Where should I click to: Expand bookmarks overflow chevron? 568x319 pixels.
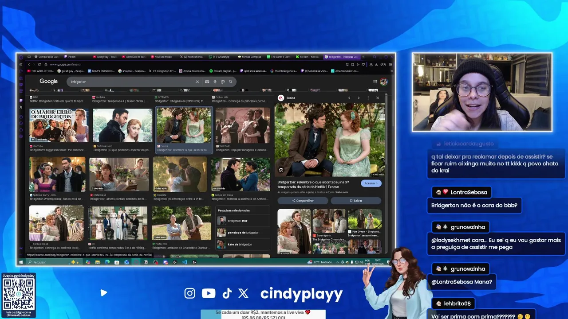[391, 71]
